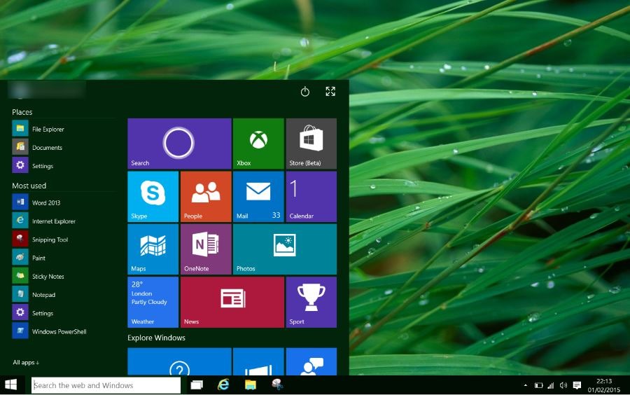Show hidden system tray icons
Viewport: 630px width, 395px height.
tap(526, 386)
